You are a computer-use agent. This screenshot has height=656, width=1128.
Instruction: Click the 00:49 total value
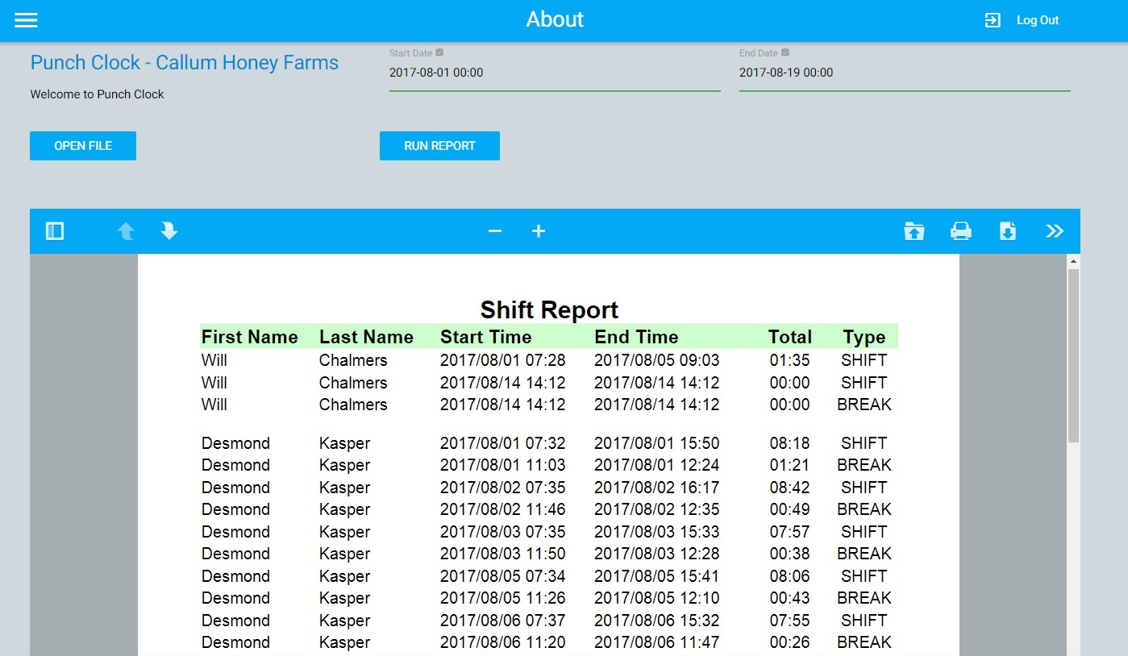coord(790,509)
